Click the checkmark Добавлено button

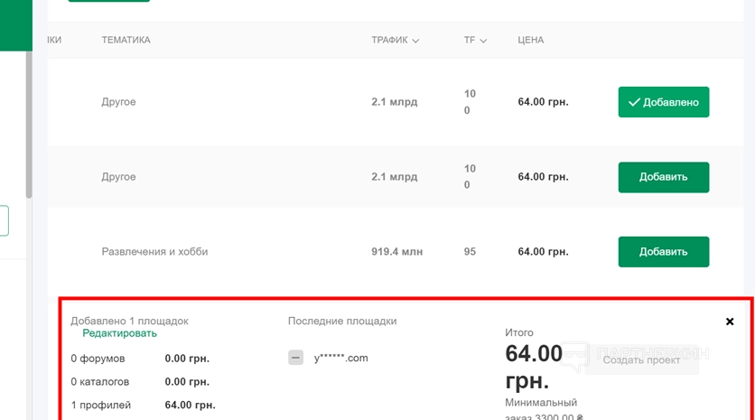(x=663, y=102)
